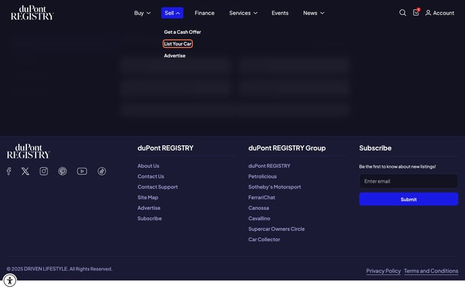Select List Your Car option
The width and height of the screenshot is (465, 303).
click(x=178, y=44)
